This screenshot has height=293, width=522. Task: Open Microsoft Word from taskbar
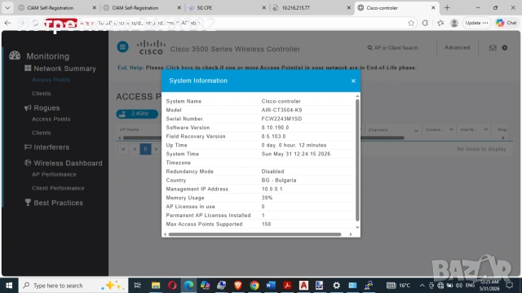coord(271,286)
